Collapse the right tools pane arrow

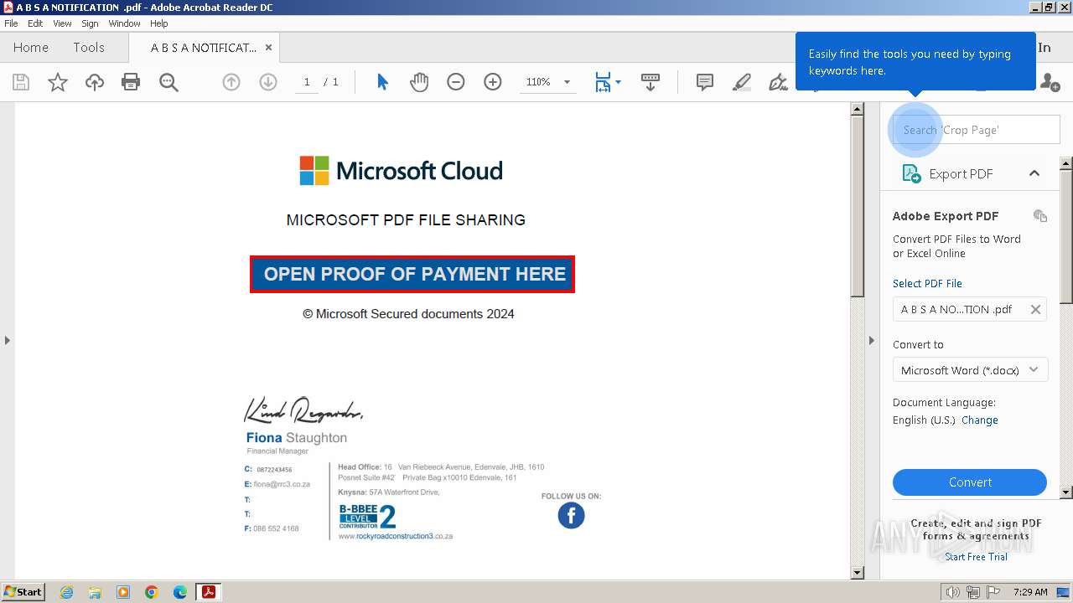pyautogui.click(x=871, y=340)
